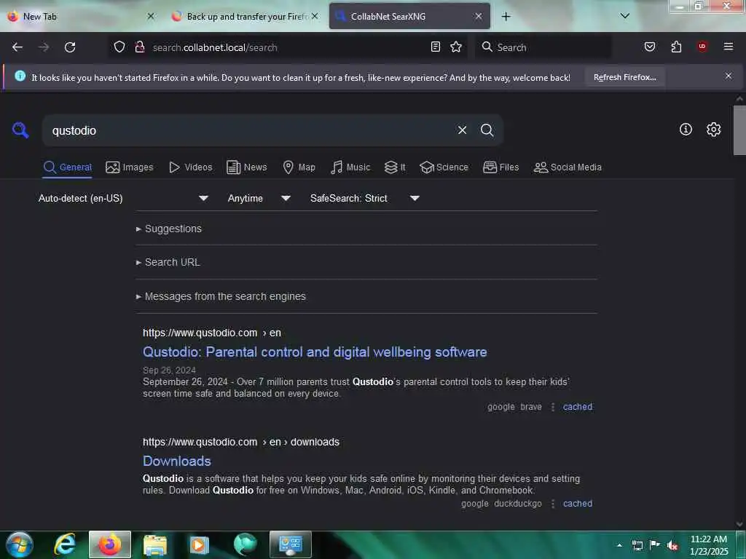Open cached version of first result
The image size is (746, 559).
578,407
